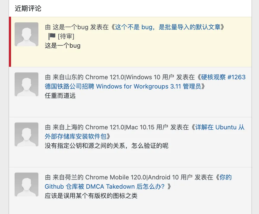This screenshot has width=259, height=214.
Task: Click the Shandong Chrome user's avatar
Action: click(26, 84)
